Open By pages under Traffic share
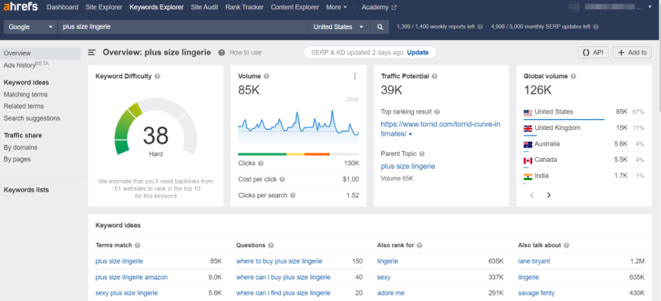Viewport: 661px width, 301px height. pyautogui.click(x=18, y=159)
